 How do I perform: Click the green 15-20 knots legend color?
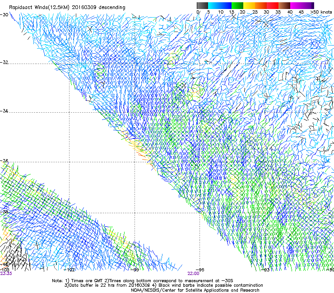point(237,5)
